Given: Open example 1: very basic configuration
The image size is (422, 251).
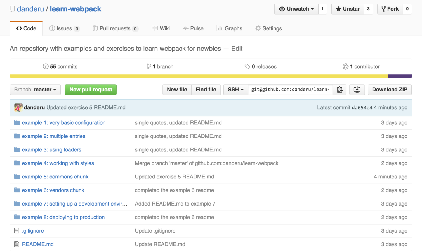Looking at the screenshot, I should pos(64,123).
